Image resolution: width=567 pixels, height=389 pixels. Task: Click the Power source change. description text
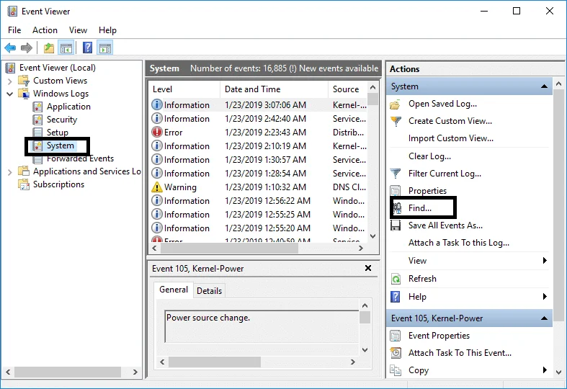coord(208,318)
